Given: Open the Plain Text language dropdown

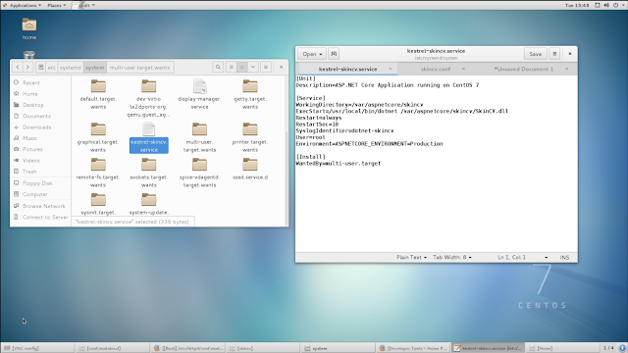Looking at the screenshot, I should click(x=411, y=257).
